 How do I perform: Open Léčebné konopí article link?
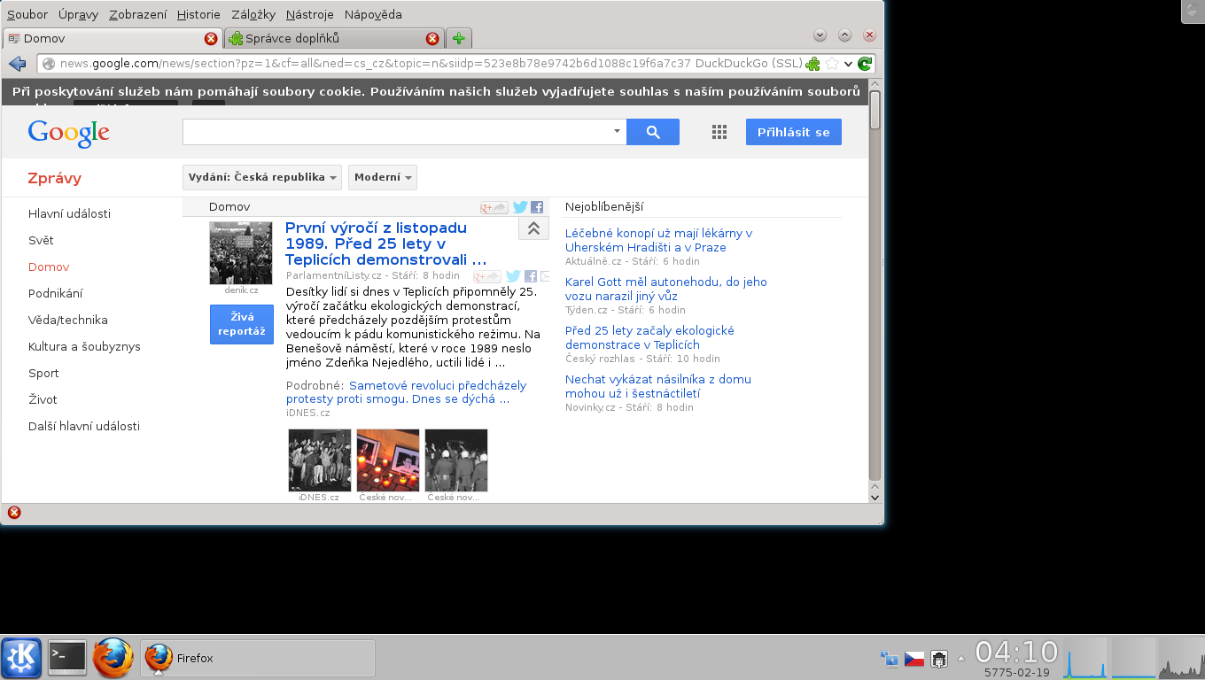click(658, 240)
